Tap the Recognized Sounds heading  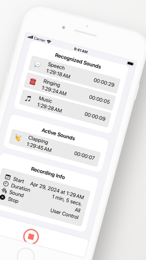coord(78,61)
